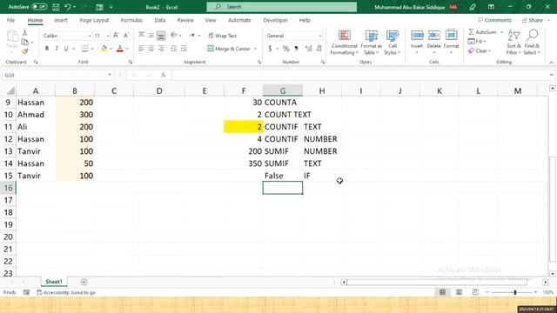The image size is (557, 313).
Task: Toggle Underline formatting
Action: 66,49
